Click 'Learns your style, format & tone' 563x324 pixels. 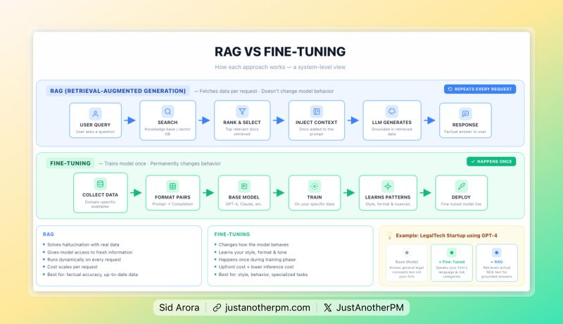[253, 253]
